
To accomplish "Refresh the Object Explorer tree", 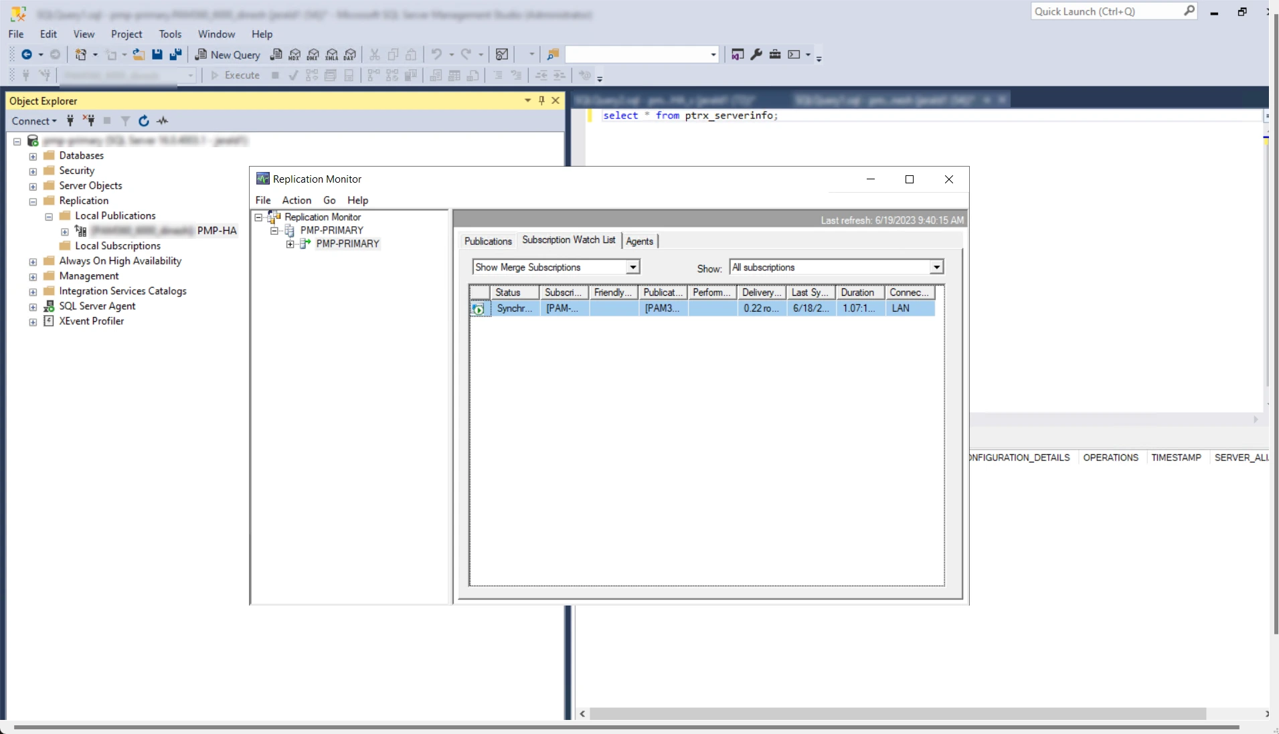I will point(144,121).
